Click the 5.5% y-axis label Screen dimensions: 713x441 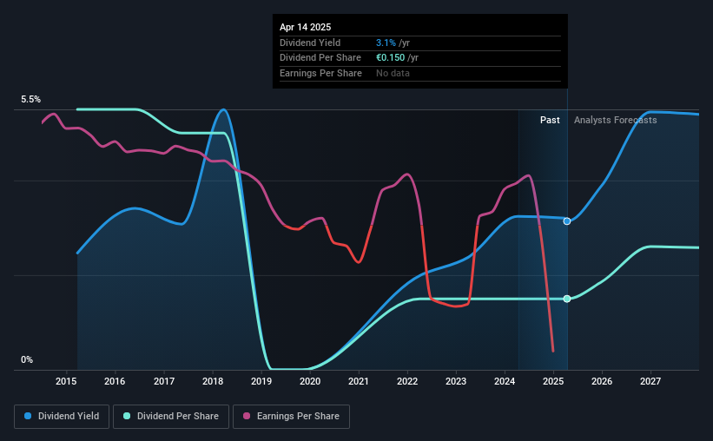coord(30,100)
